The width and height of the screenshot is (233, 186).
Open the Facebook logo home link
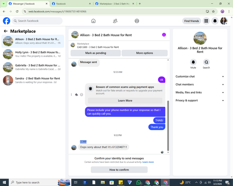pos(7,21)
